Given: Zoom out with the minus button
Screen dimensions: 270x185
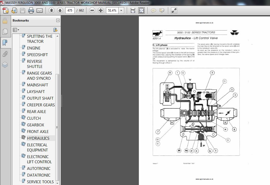Looking at the screenshot, I should click(92, 11).
